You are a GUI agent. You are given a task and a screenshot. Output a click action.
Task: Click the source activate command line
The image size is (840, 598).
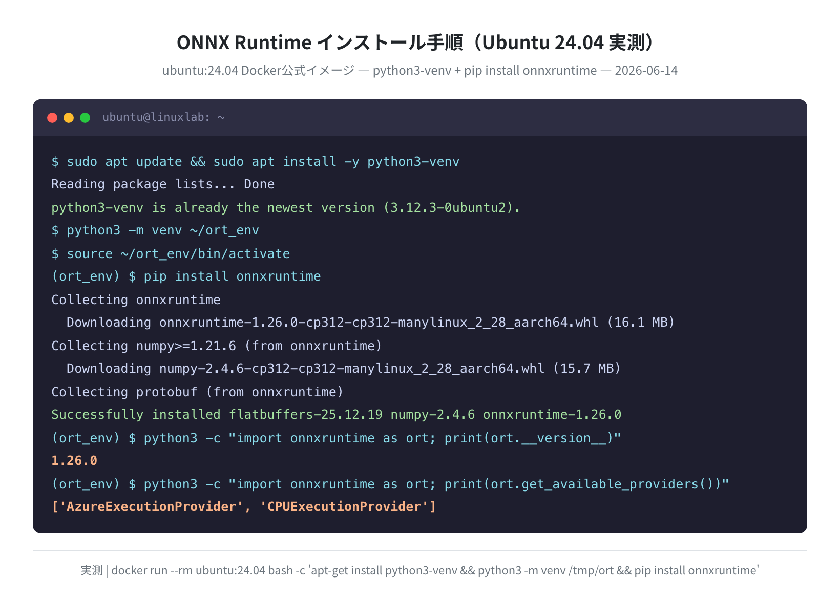[171, 254]
